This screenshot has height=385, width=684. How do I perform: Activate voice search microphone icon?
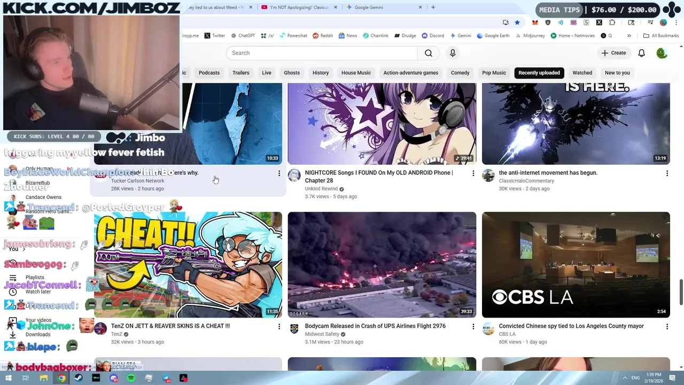[x=453, y=53]
